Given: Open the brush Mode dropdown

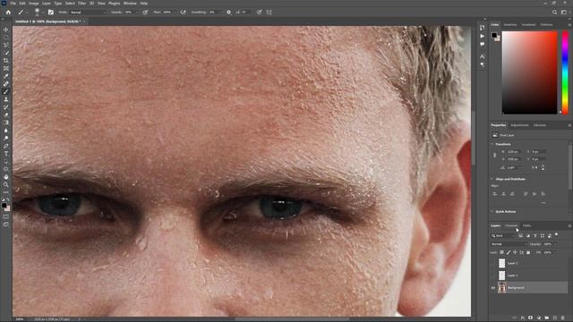Looking at the screenshot, I should point(88,12).
